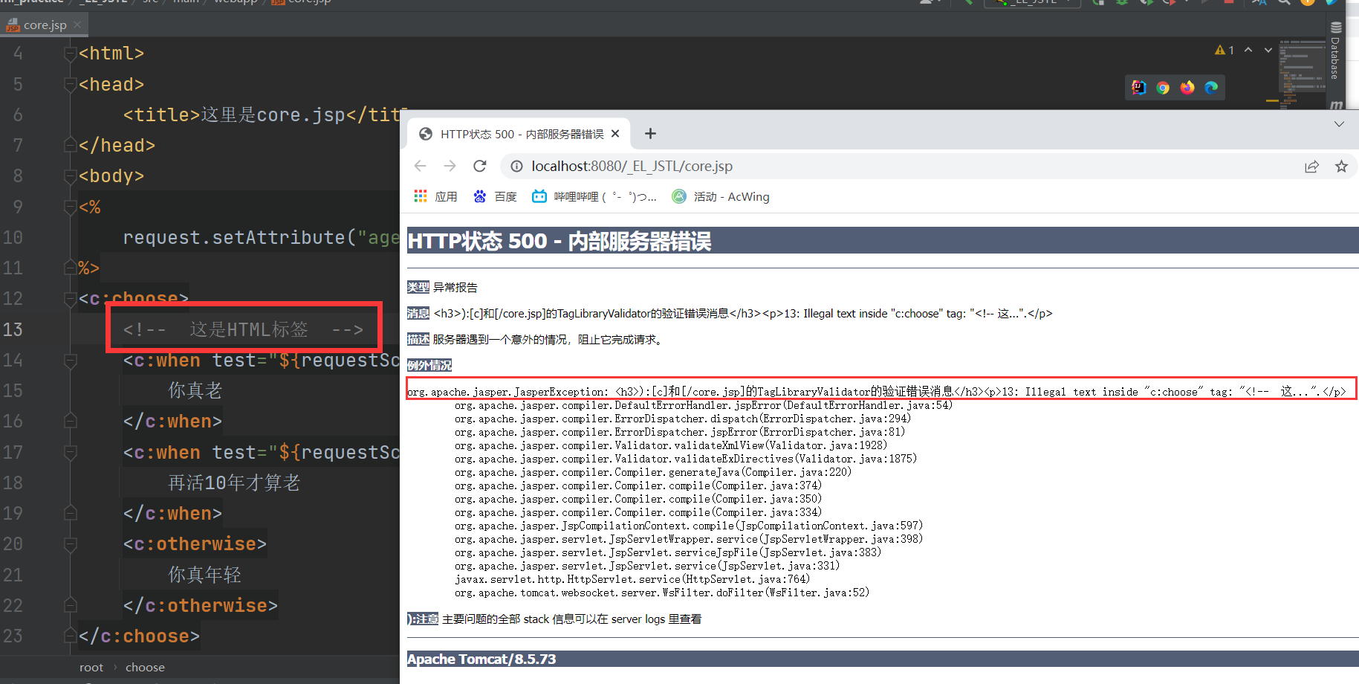Jump to next highlighted error arrow
Image resolution: width=1359 pixels, height=684 pixels.
coord(1268,50)
